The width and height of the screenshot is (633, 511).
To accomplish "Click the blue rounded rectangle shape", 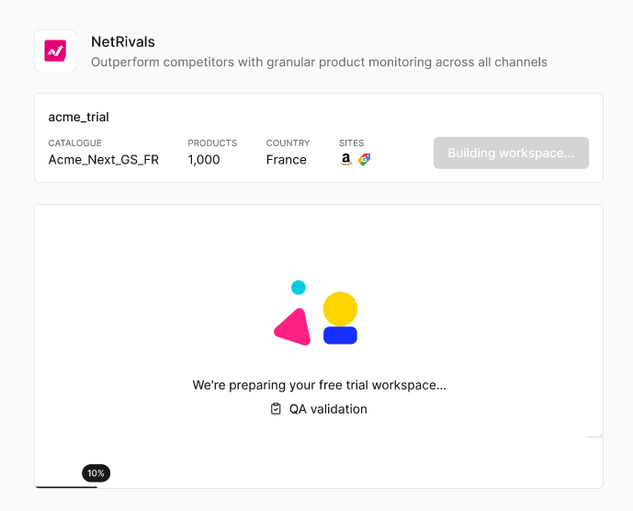I will [x=340, y=335].
